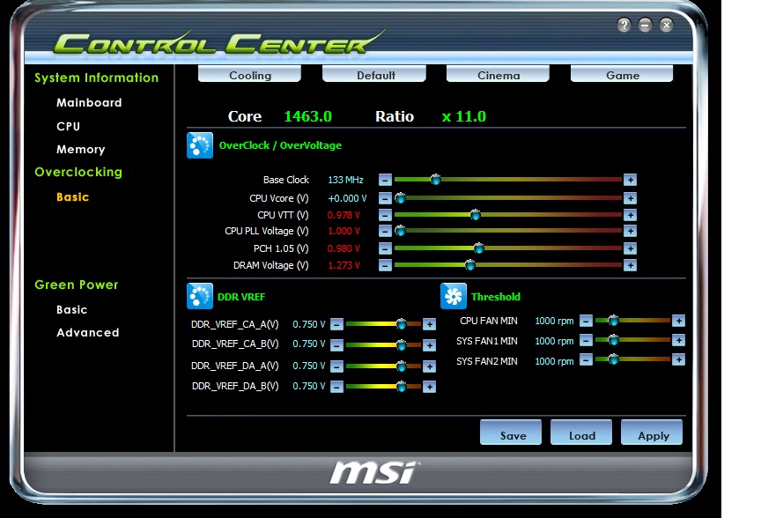Click the Base Clock slider handle

click(x=435, y=180)
